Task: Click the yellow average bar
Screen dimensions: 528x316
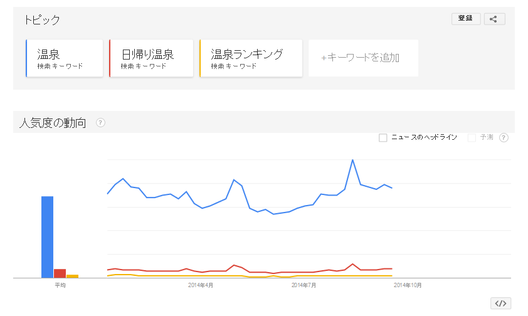Action: [72, 276]
